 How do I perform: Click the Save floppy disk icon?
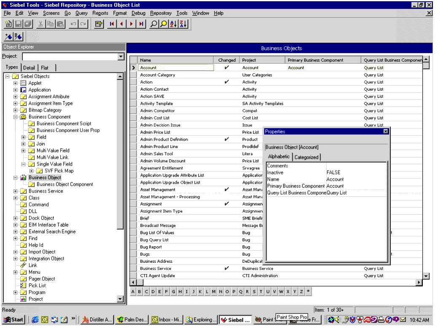18,24
